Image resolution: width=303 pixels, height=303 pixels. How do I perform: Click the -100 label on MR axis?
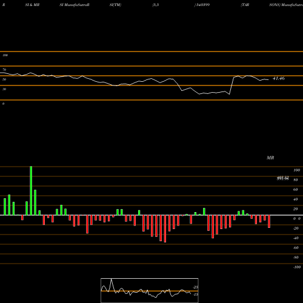point(297,267)
